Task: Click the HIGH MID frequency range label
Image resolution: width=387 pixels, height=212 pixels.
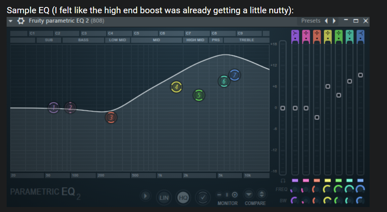Action: [x=195, y=40]
